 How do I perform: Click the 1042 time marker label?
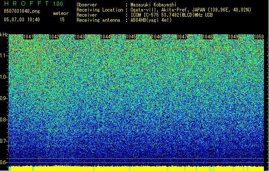[54, 37]
